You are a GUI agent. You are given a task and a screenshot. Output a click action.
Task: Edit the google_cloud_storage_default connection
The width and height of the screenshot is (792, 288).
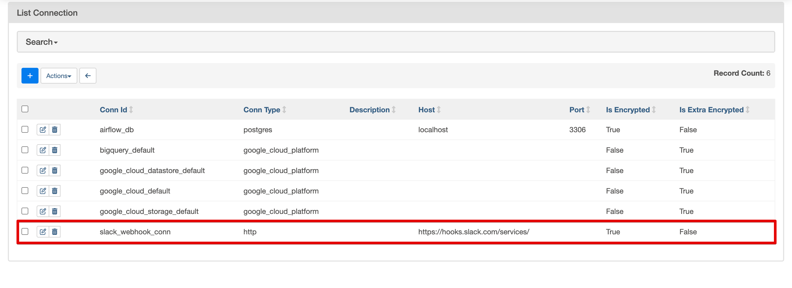[43, 211]
